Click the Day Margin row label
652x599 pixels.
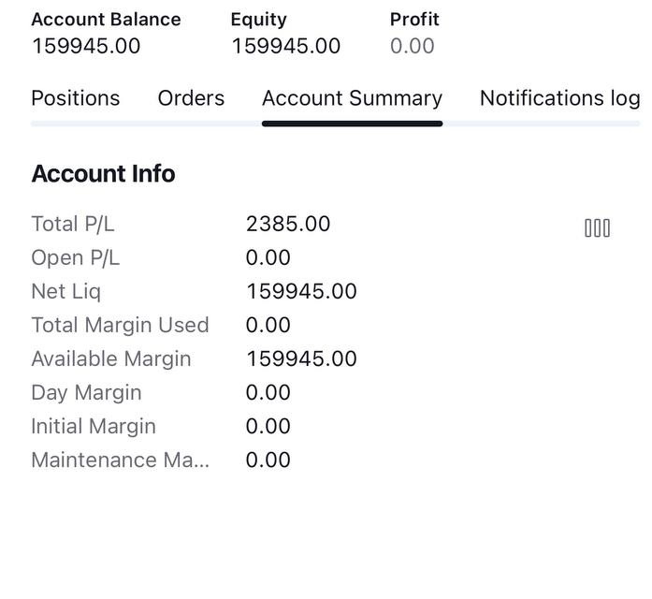[x=86, y=393]
